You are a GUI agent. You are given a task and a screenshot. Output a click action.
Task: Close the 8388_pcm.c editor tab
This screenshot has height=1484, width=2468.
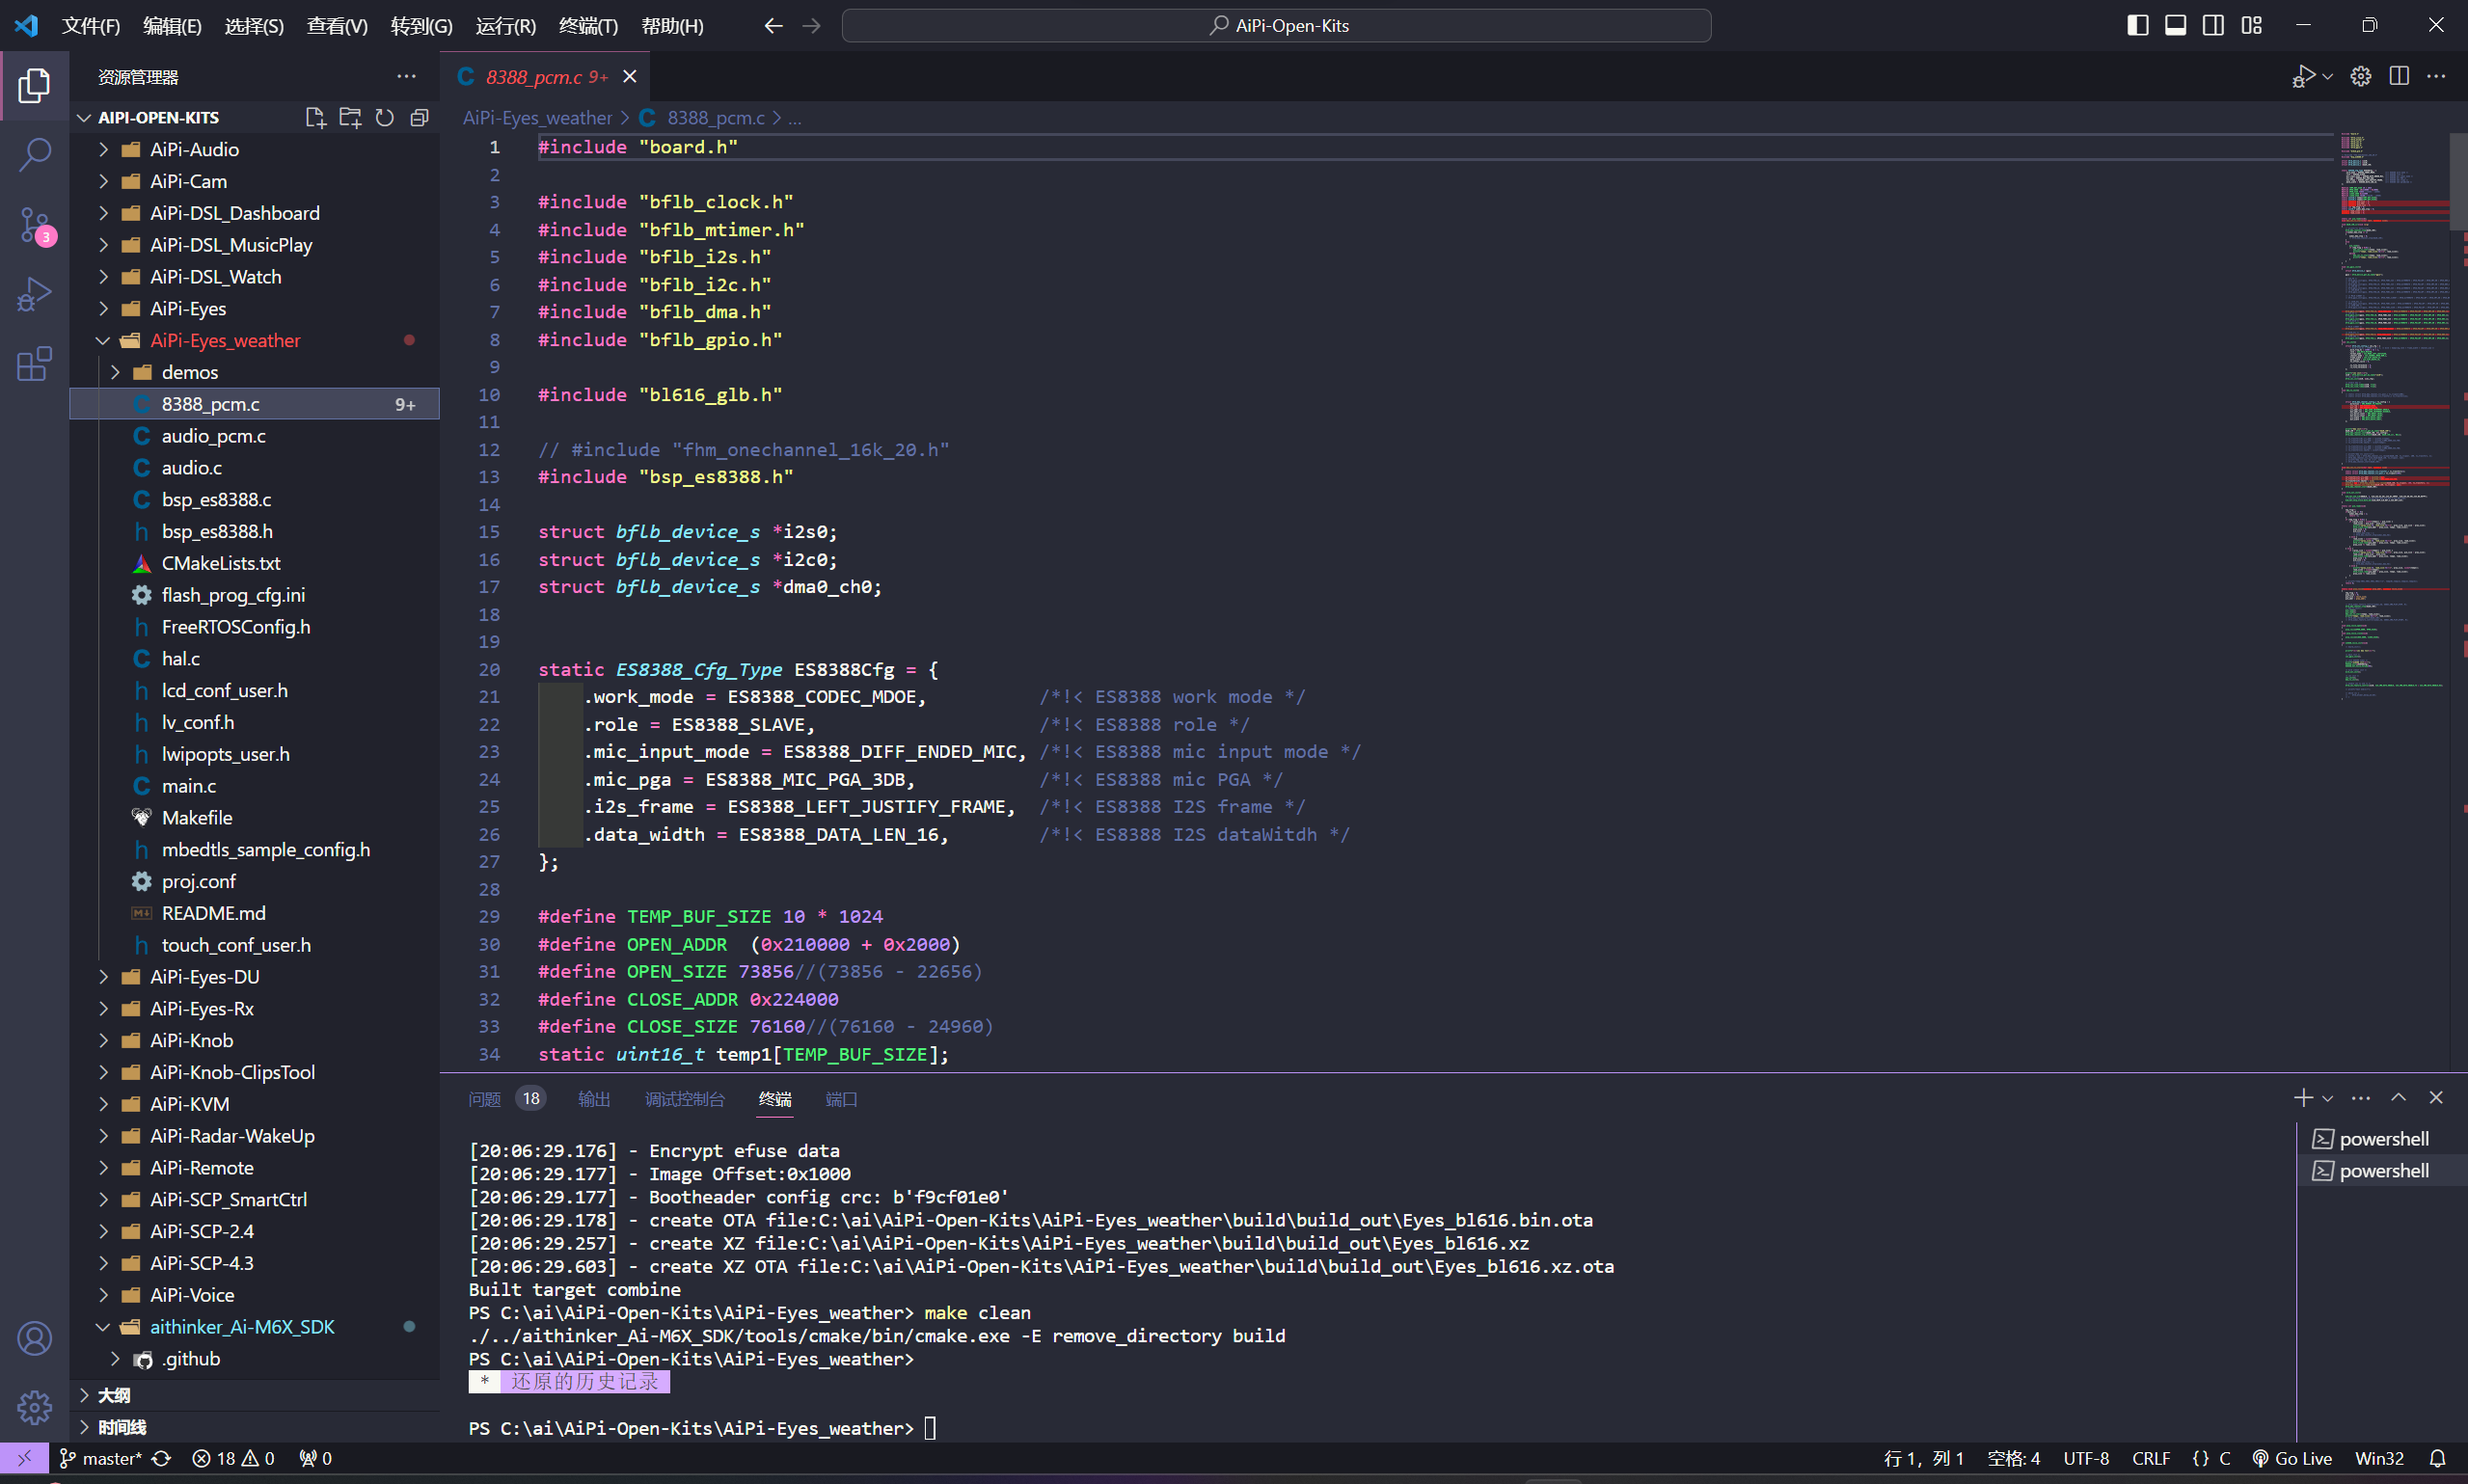(x=630, y=77)
